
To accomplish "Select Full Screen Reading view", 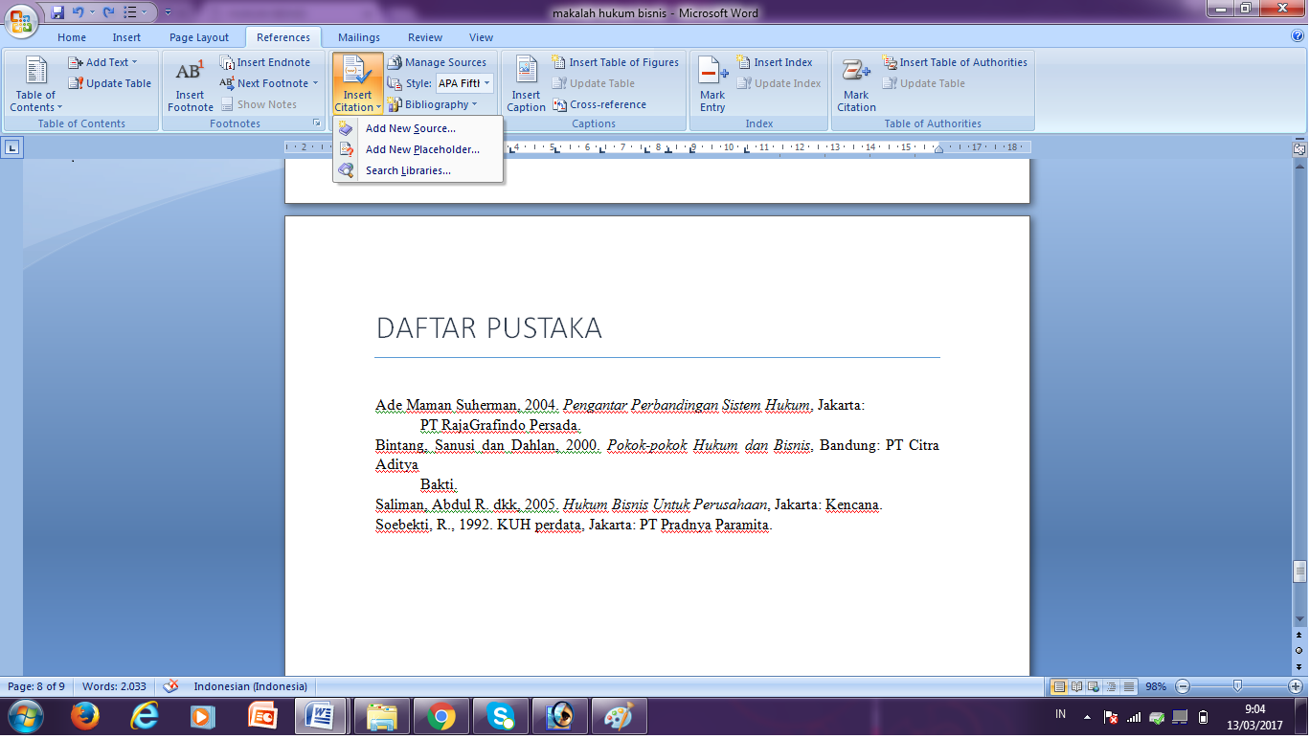I will pos(1074,686).
